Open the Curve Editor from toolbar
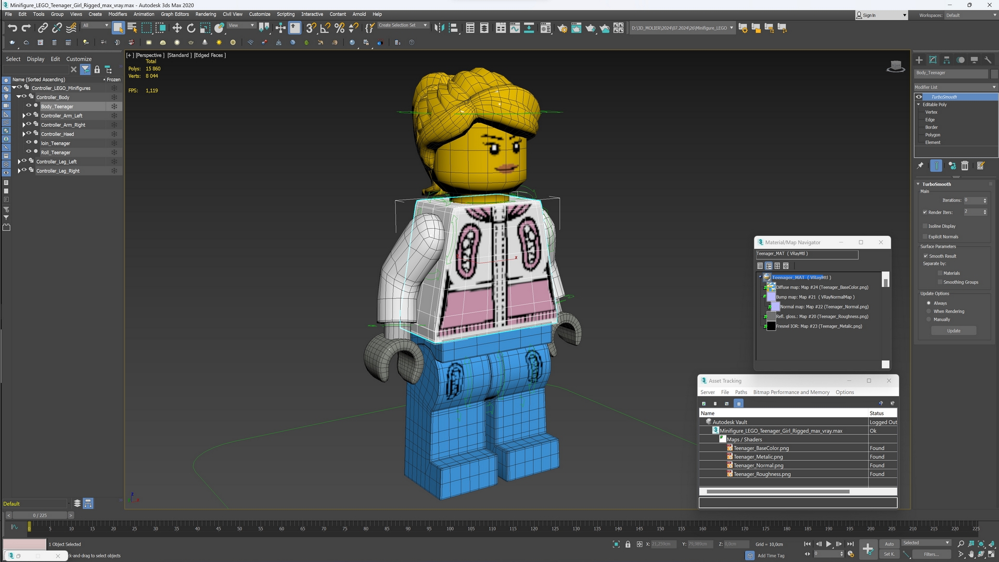Viewport: 999px width, 562px height. point(515,28)
